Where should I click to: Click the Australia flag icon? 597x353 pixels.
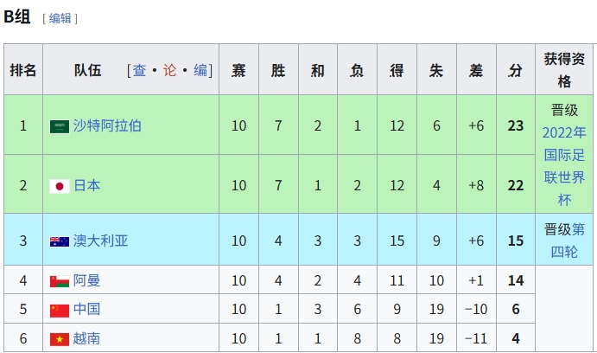(60, 241)
